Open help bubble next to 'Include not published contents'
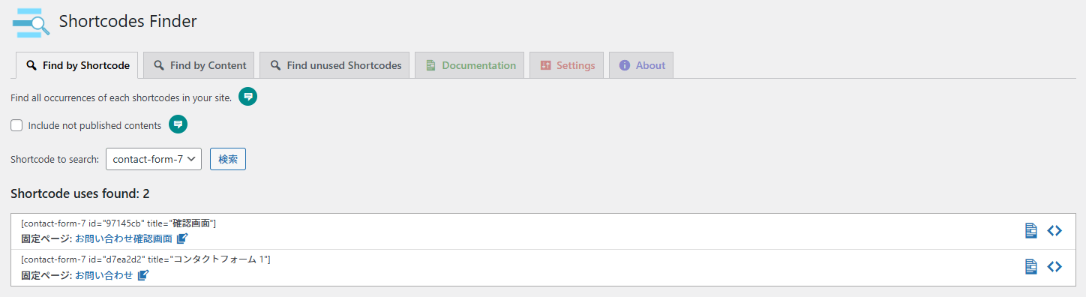 click(178, 124)
